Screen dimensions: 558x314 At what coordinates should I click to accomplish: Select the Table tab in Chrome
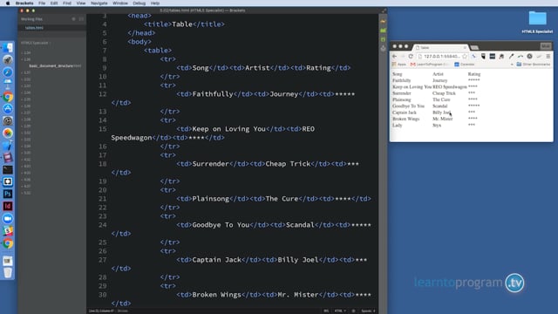[440, 47]
